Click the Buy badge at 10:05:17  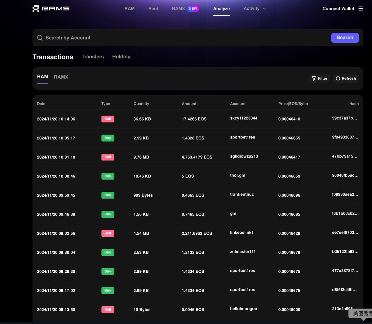coord(108,138)
